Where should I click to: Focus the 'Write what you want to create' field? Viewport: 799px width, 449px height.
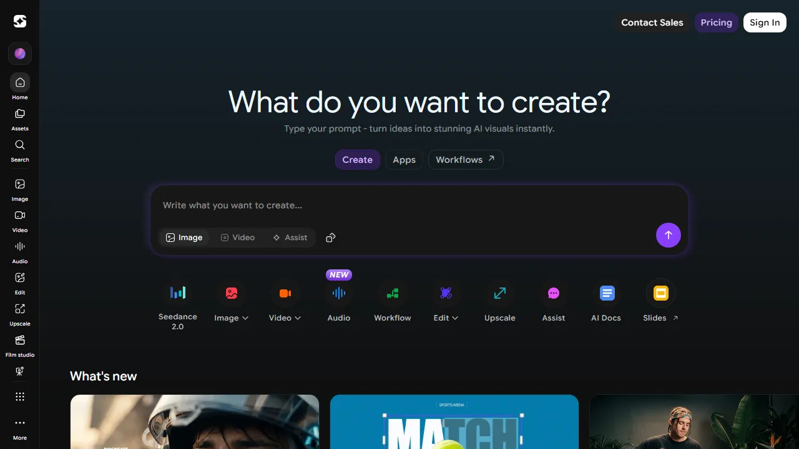[419, 205]
